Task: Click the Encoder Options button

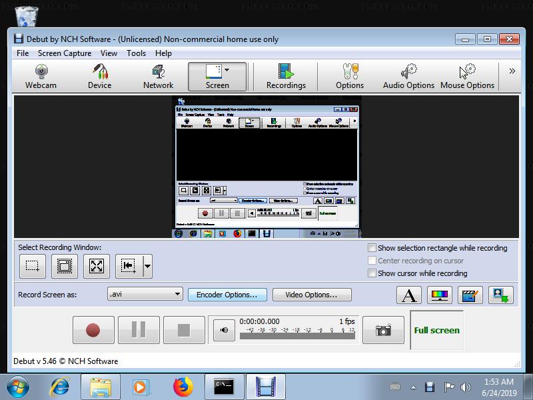Action: 227,295
